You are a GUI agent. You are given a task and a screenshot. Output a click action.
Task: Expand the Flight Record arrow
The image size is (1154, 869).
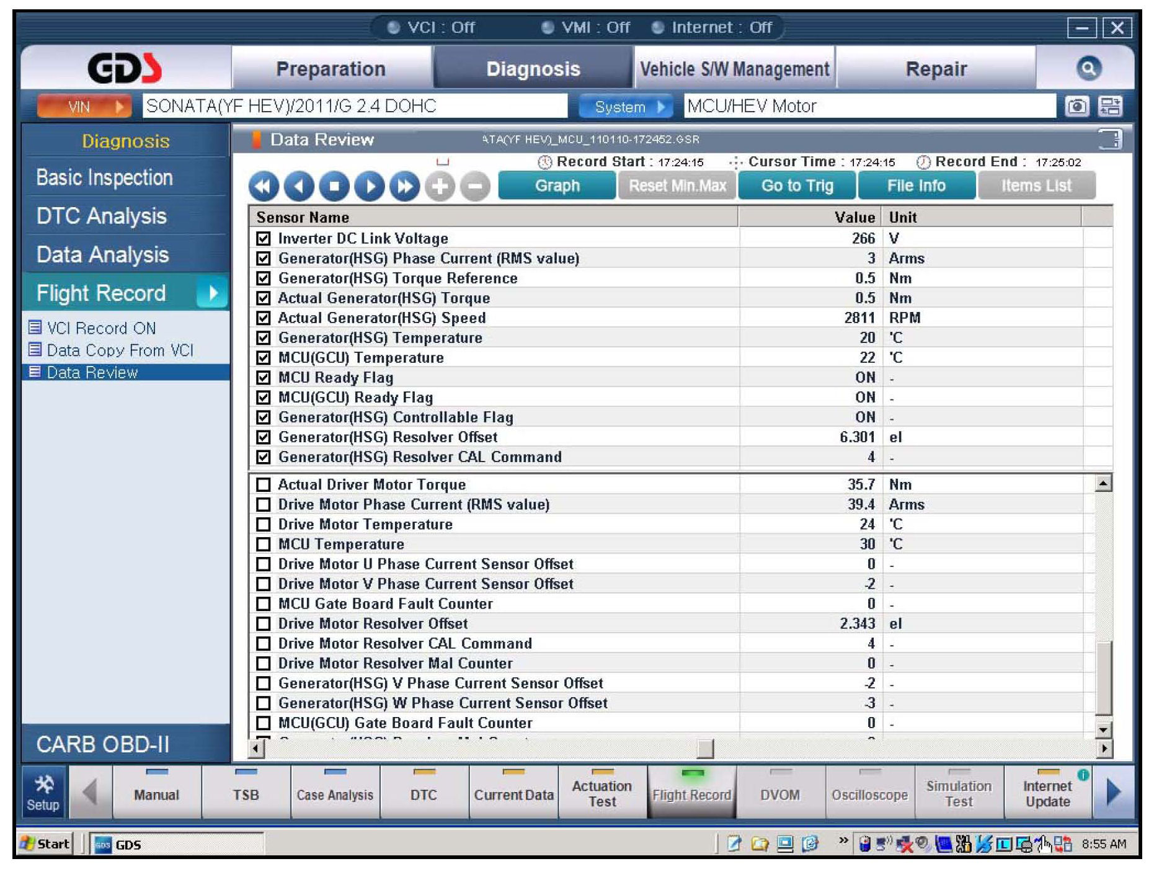point(212,293)
